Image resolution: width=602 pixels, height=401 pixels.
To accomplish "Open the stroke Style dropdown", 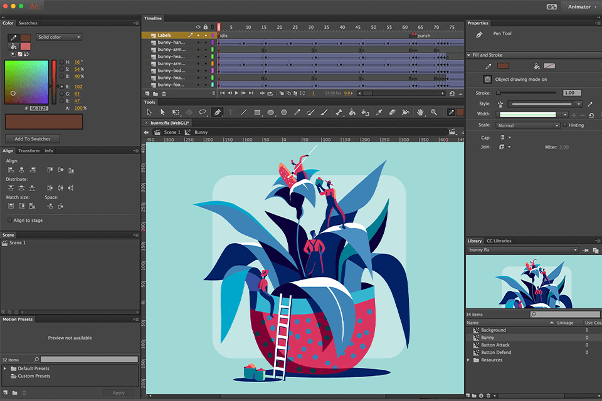I will [x=545, y=104].
